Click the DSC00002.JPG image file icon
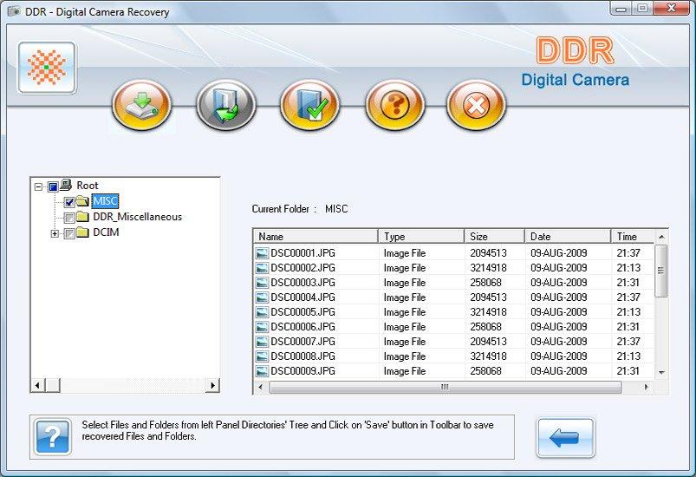Viewport: 696px width, 477px height. 263,268
